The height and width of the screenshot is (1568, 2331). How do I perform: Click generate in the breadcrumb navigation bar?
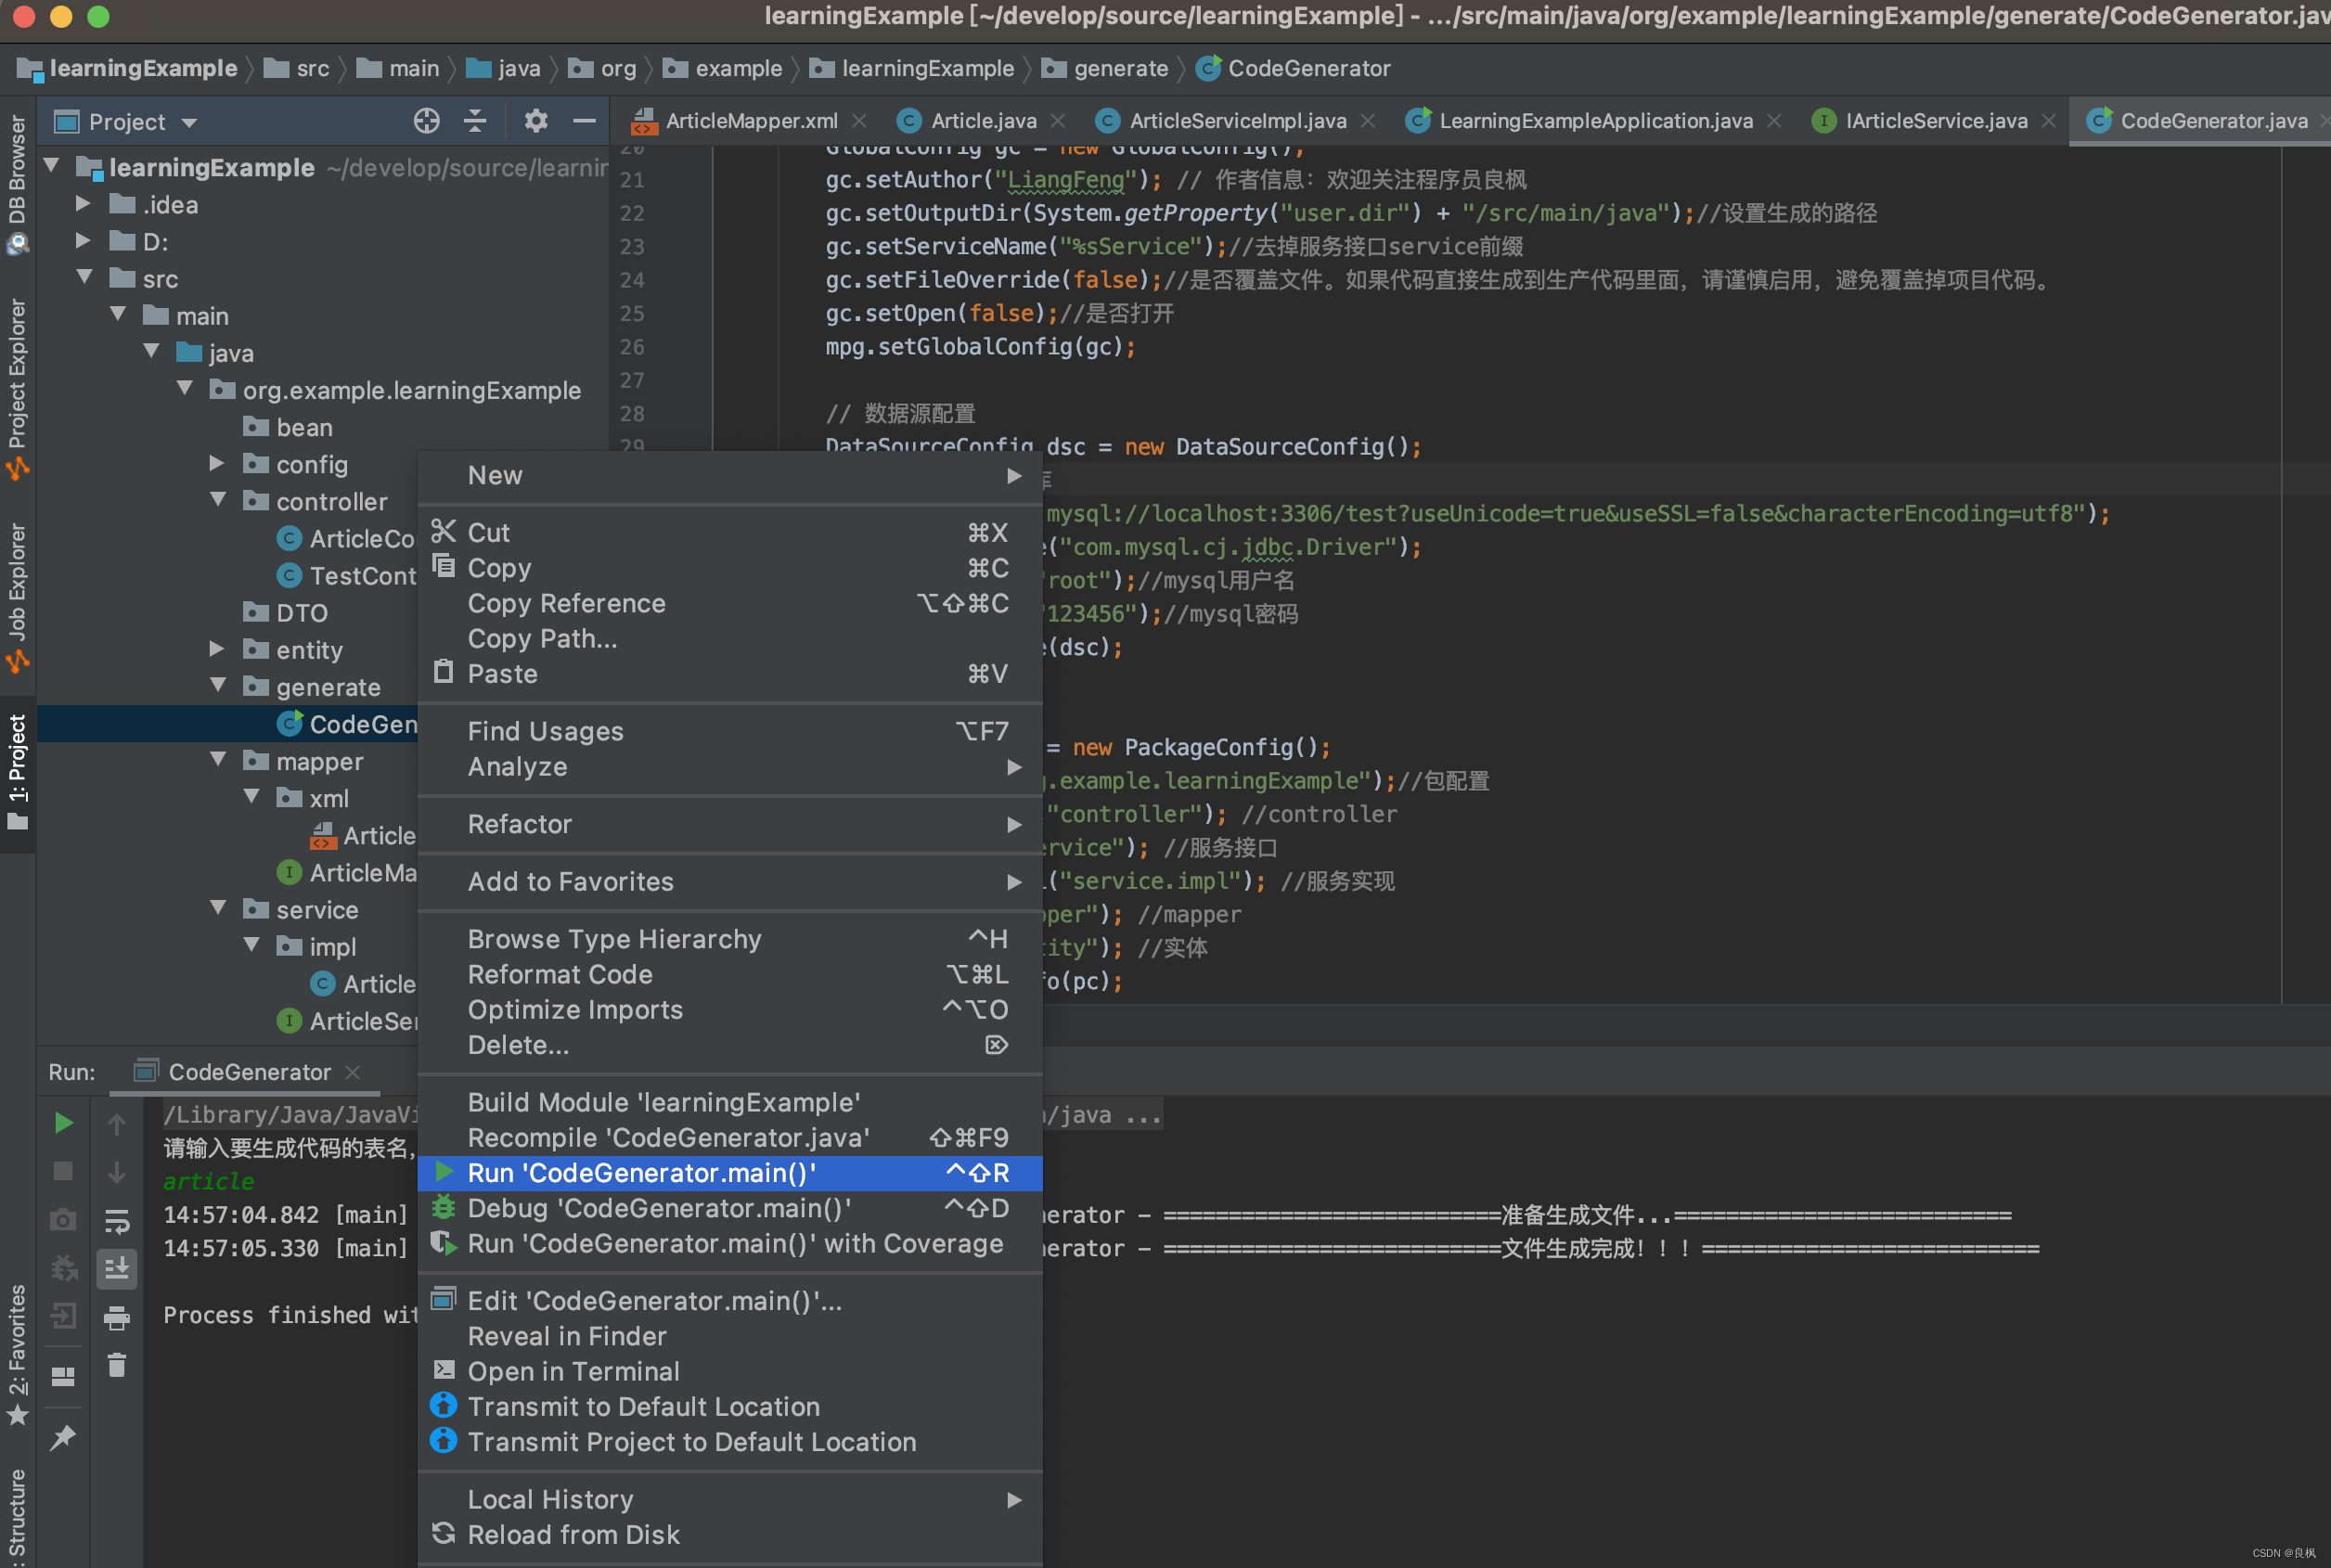[1120, 68]
